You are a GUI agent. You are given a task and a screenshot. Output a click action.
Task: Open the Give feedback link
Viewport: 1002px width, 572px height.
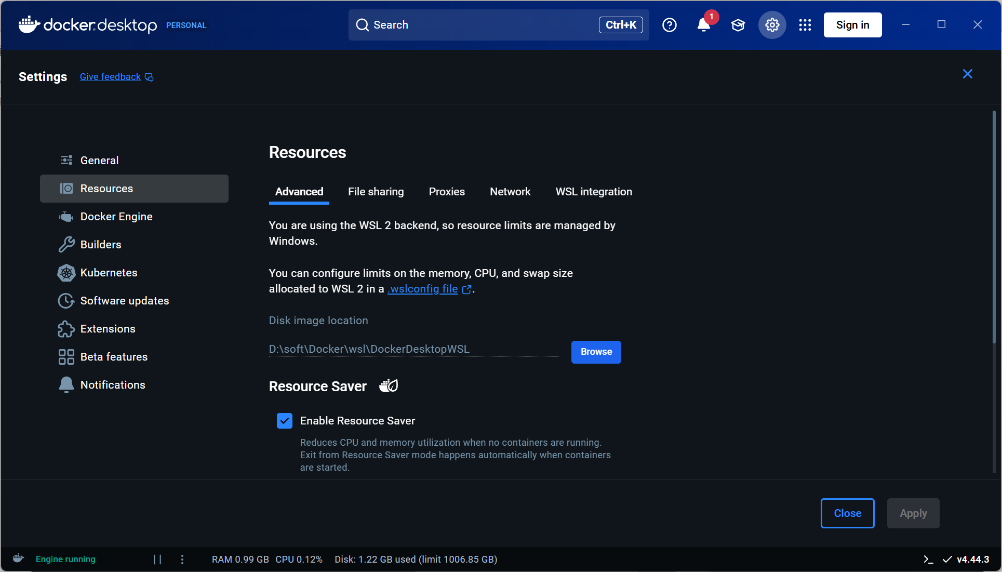click(110, 77)
